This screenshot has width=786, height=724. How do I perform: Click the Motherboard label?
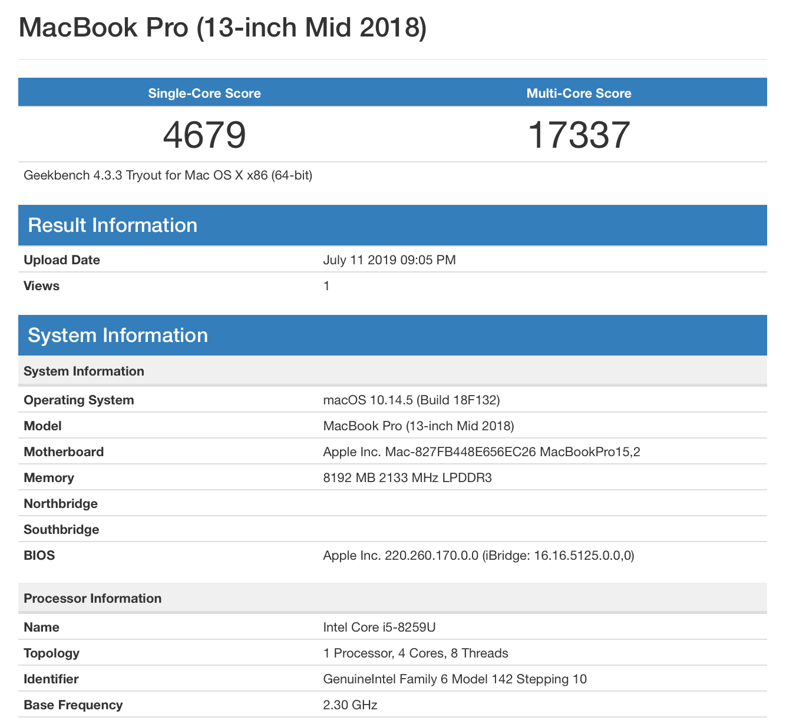tap(64, 452)
